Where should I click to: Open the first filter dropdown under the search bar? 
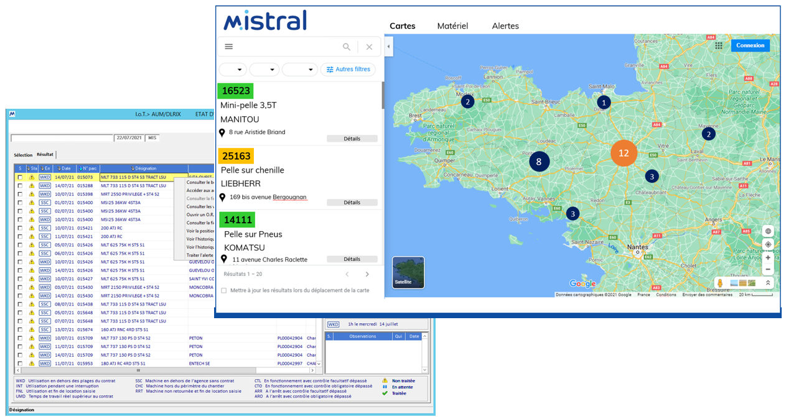pyautogui.click(x=233, y=70)
